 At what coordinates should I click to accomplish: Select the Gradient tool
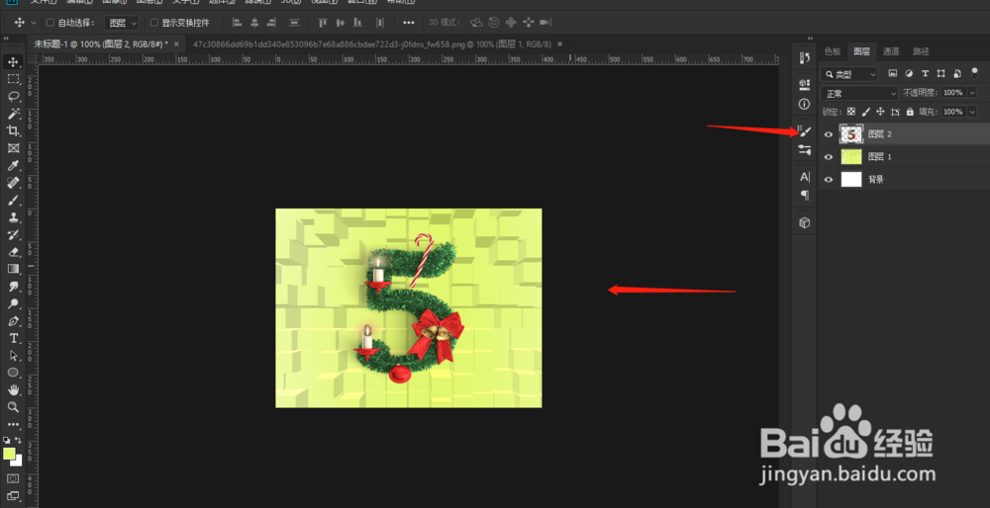[x=13, y=269]
